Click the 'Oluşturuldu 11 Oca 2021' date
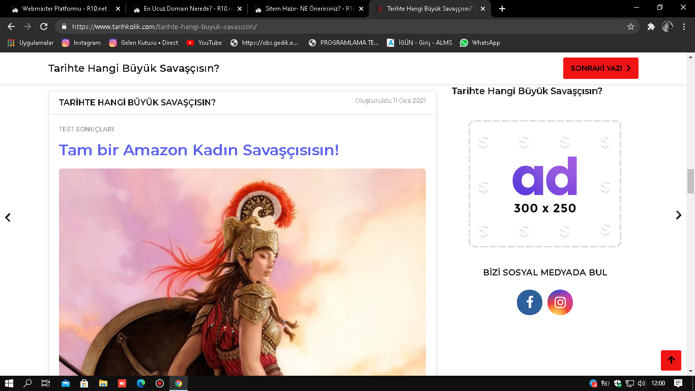The image size is (695, 391). tap(390, 101)
